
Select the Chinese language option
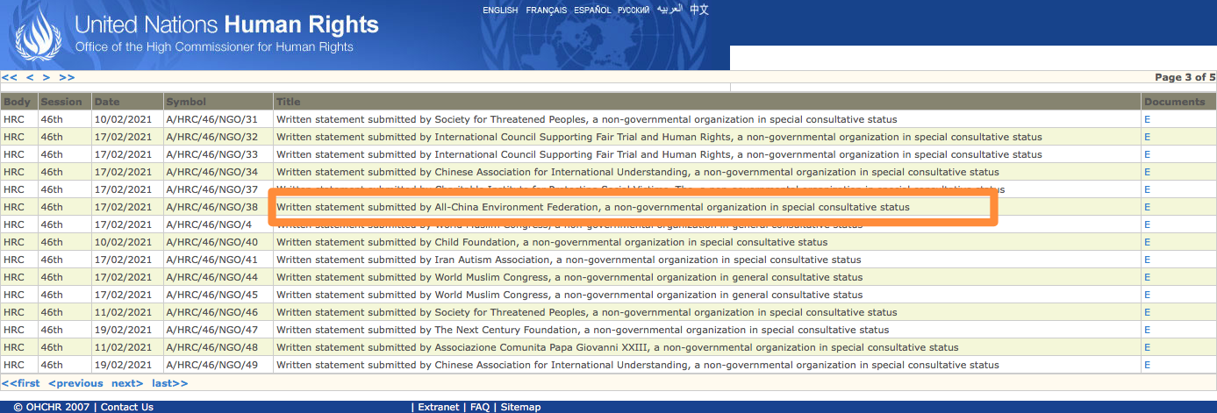tap(698, 10)
